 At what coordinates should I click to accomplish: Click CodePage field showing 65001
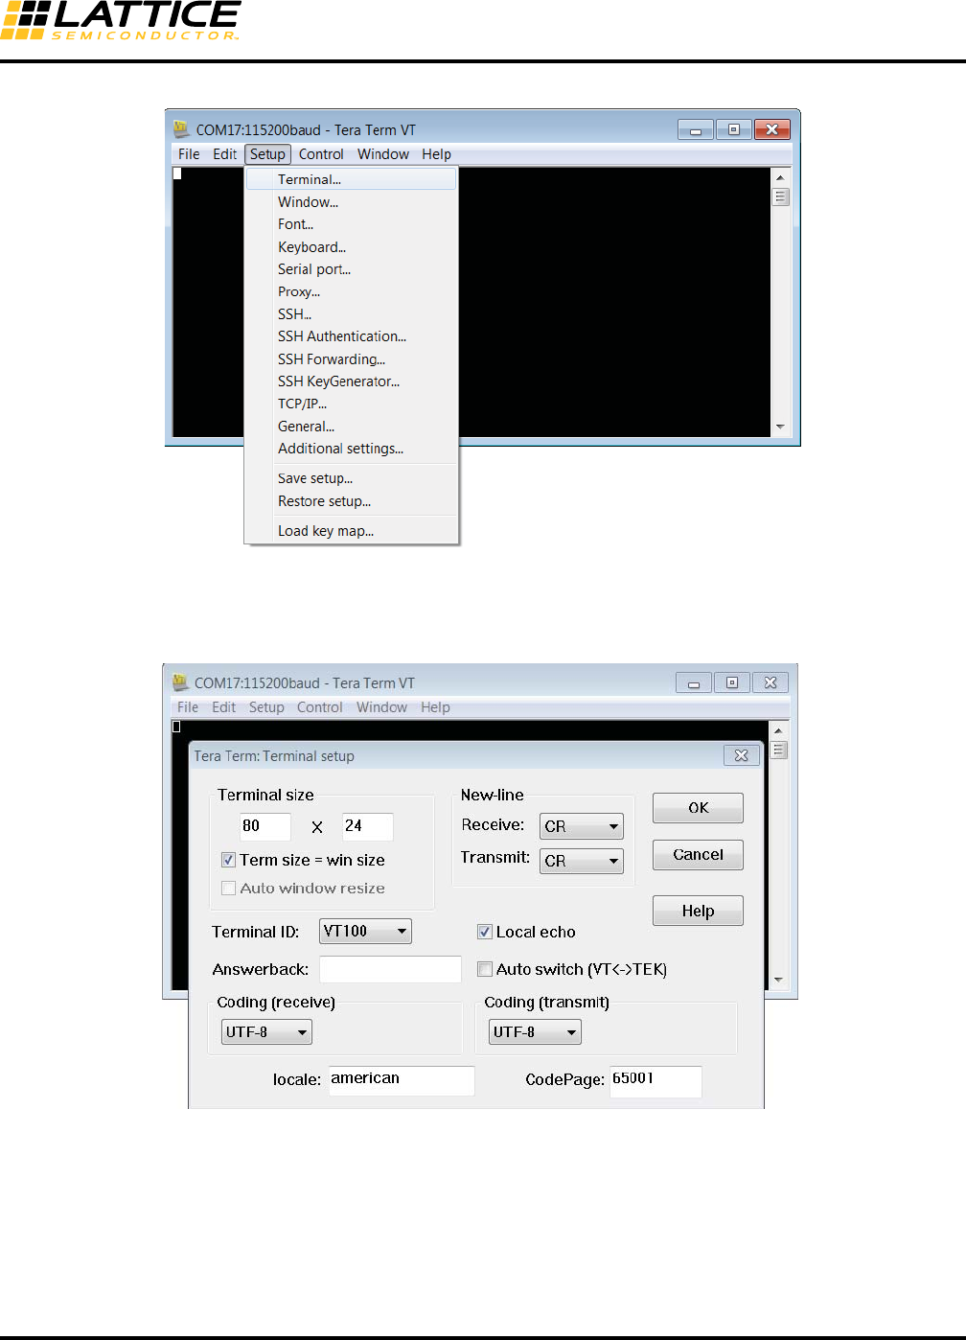coord(655,1080)
